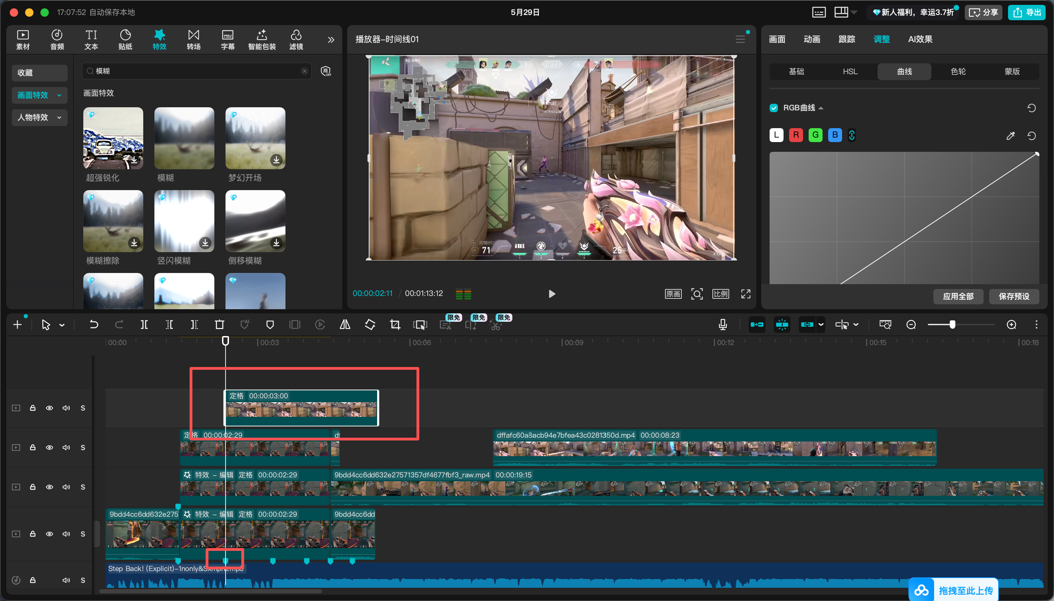
Task: Toggle the green G curve channel
Action: click(x=815, y=135)
